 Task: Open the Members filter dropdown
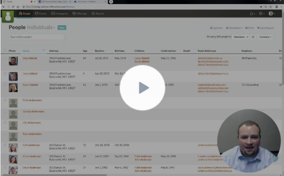pos(241,37)
